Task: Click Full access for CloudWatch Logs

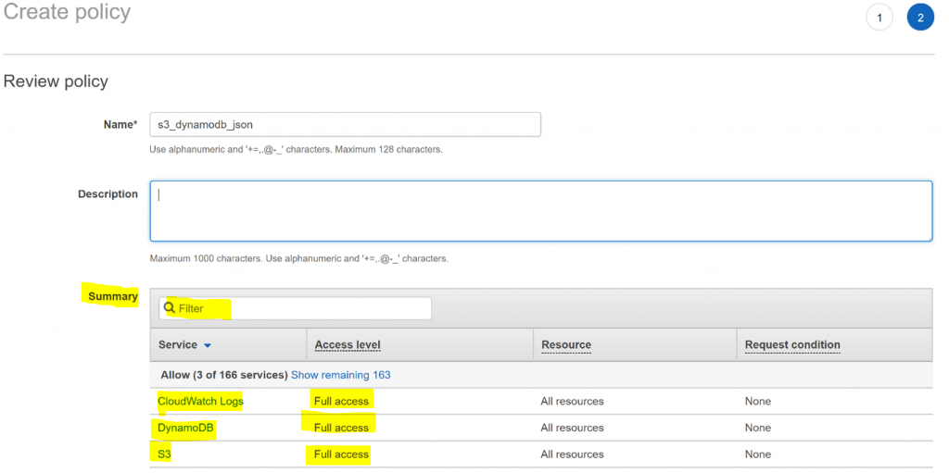Action: point(341,401)
